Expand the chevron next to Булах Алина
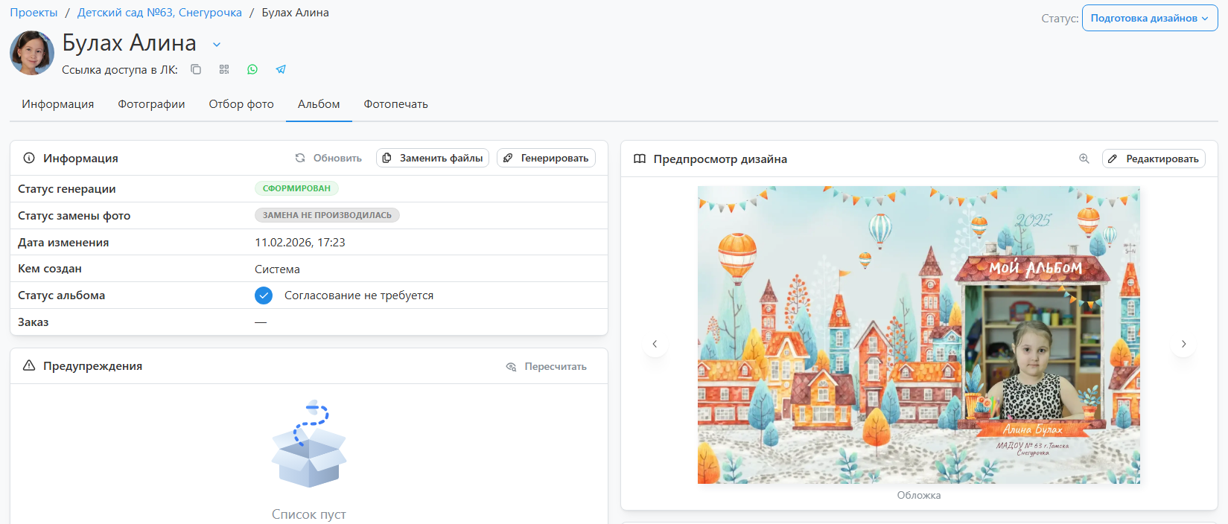The image size is (1228, 524). 217,45
